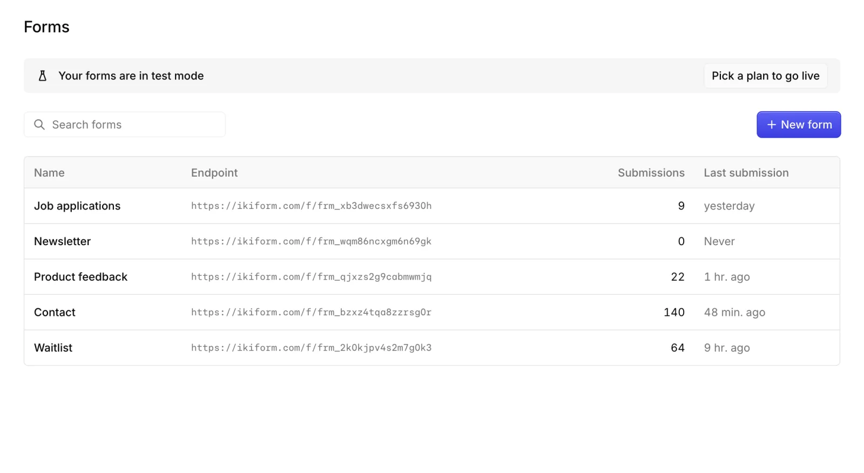Screen dimensions: 864x473
Task: Select the Newsletter endpoint URL
Action: pos(311,241)
